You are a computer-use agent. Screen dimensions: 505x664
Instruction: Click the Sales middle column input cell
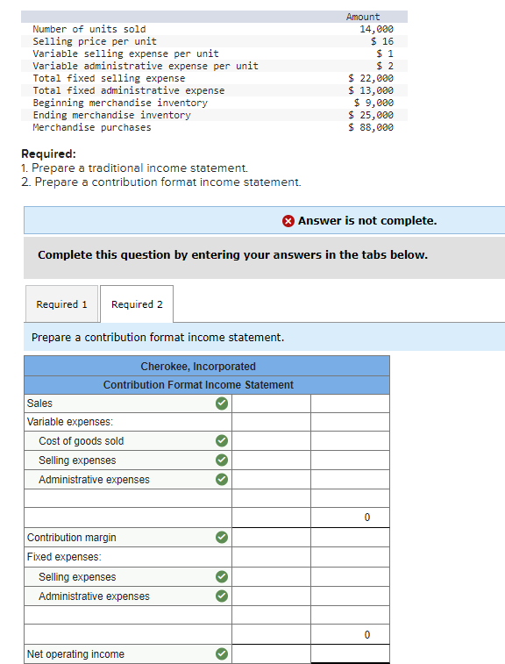coord(271,403)
